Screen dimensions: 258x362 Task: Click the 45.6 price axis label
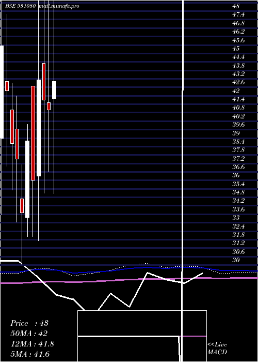(x=238, y=40)
